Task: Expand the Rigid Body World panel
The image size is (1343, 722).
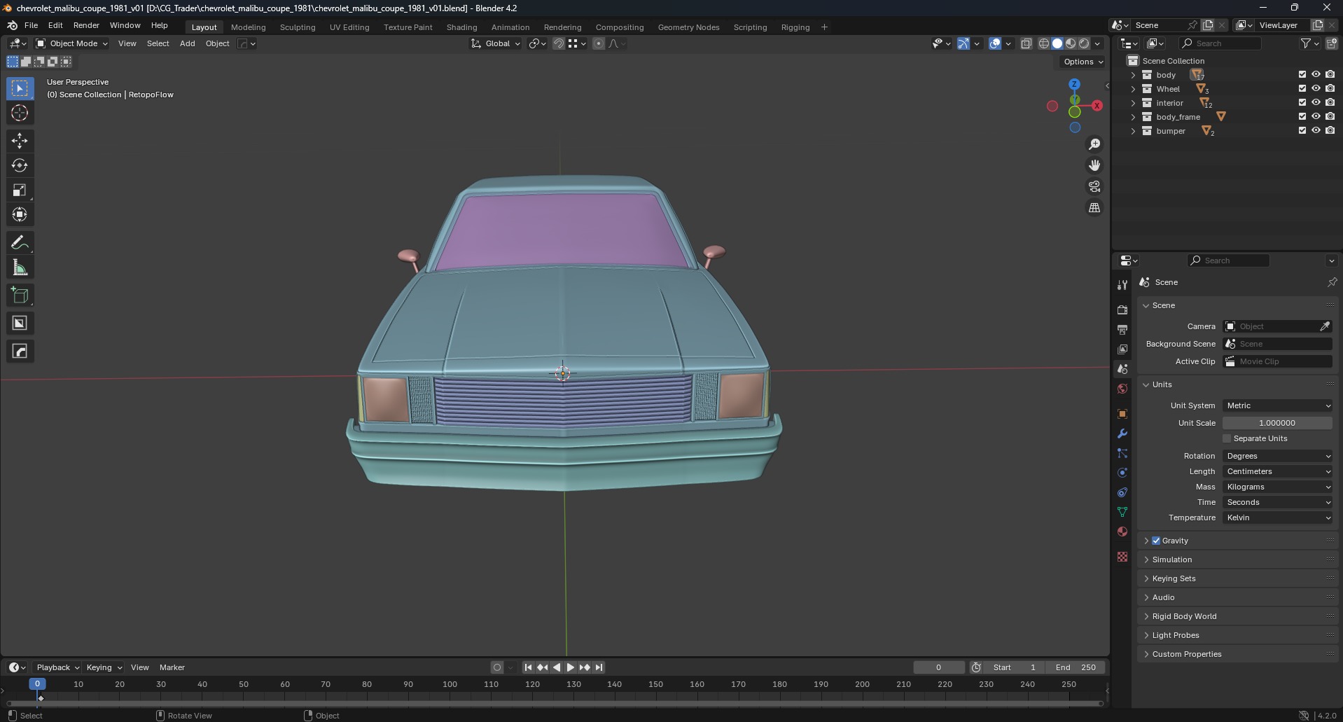Action: tap(1184, 616)
